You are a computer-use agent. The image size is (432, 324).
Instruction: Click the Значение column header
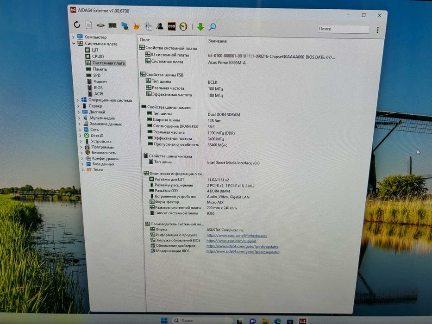(x=217, y=41)
